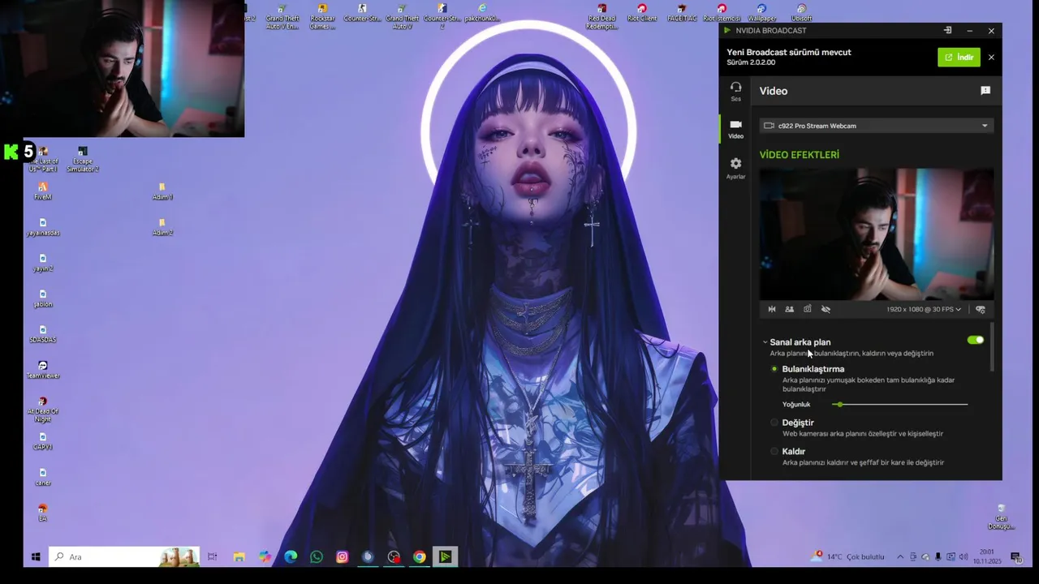Select the Riot İstemcisi desktop shortcut
The height and width of the screenshot is (584, 1039).
point(722,13)
